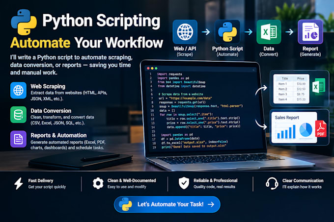Click 'Get your script quickly' subtitle
Screen dimensions: 334x222
[47, 187]
